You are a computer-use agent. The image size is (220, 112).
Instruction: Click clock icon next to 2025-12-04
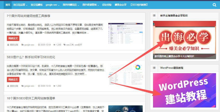(39, 45)
